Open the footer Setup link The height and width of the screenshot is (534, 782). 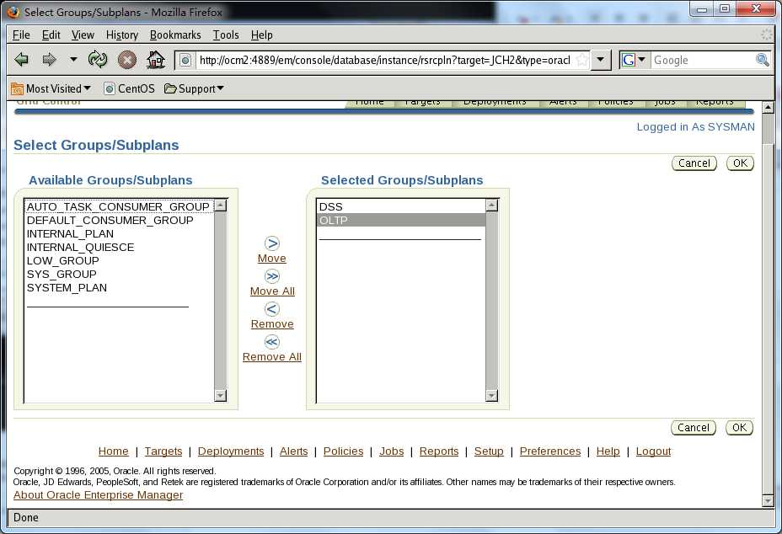pyautogui.click(x=489, y=451)
